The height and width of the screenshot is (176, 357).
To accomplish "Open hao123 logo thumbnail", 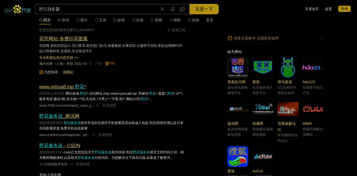I will [313, 67].
